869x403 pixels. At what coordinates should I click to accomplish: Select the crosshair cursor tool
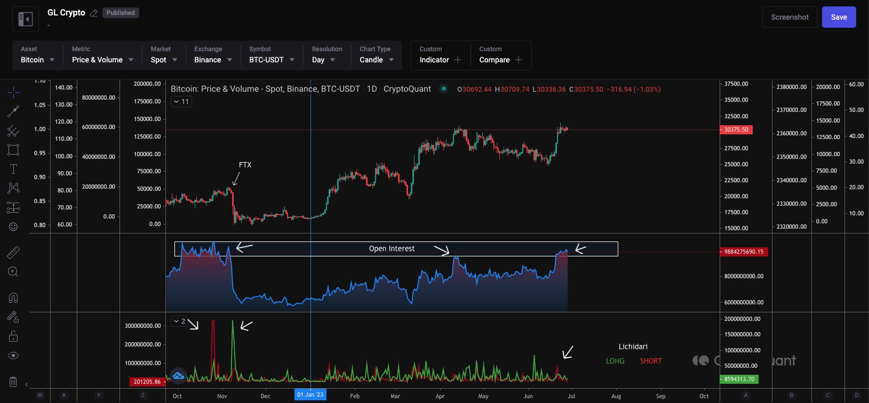click(x=13, y=93)
